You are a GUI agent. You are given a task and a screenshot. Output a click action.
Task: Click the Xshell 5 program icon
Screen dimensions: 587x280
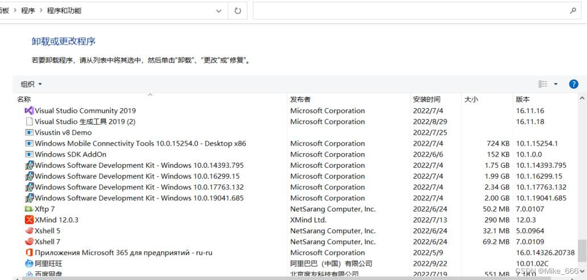pyautogui.click(x=30, y=230)
